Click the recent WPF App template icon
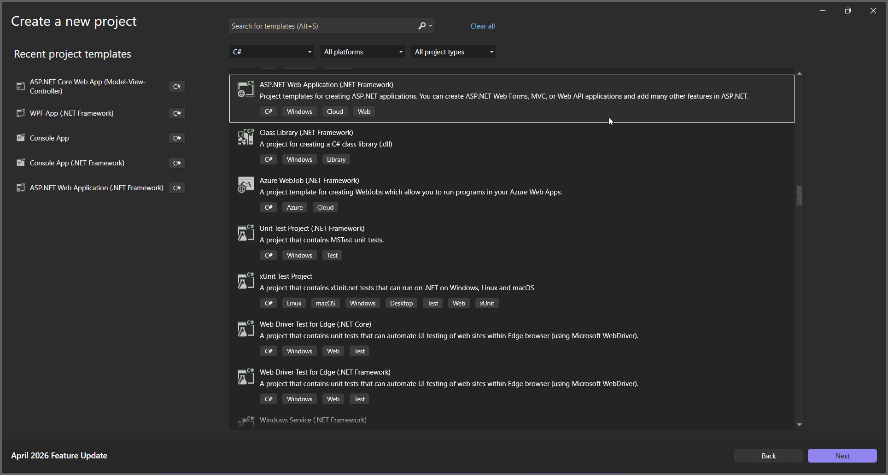 tap(20, 113)
